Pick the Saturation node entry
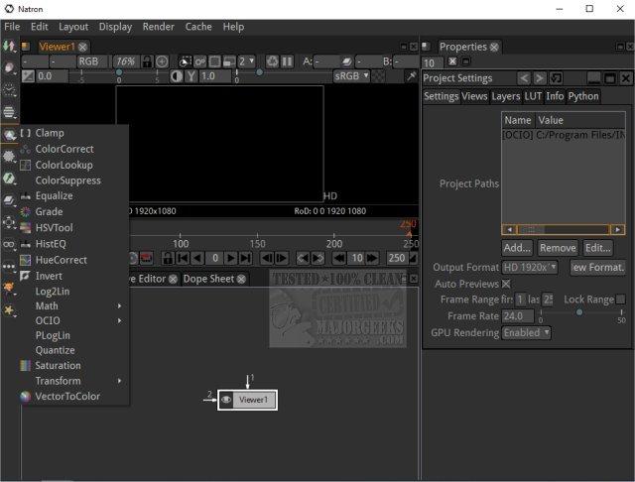Image resolution: width=635 pixels, height=482 pixels. (x=58, y=365)
